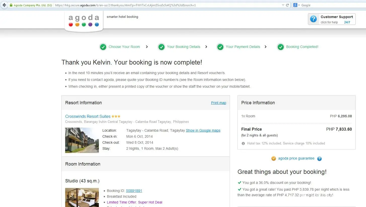
Task: Click the page URL in address bar
Action: [125, 5]
